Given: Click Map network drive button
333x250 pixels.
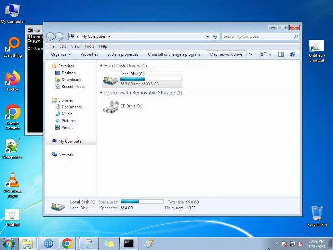Looking at the screenshot, I should (226, 54).
